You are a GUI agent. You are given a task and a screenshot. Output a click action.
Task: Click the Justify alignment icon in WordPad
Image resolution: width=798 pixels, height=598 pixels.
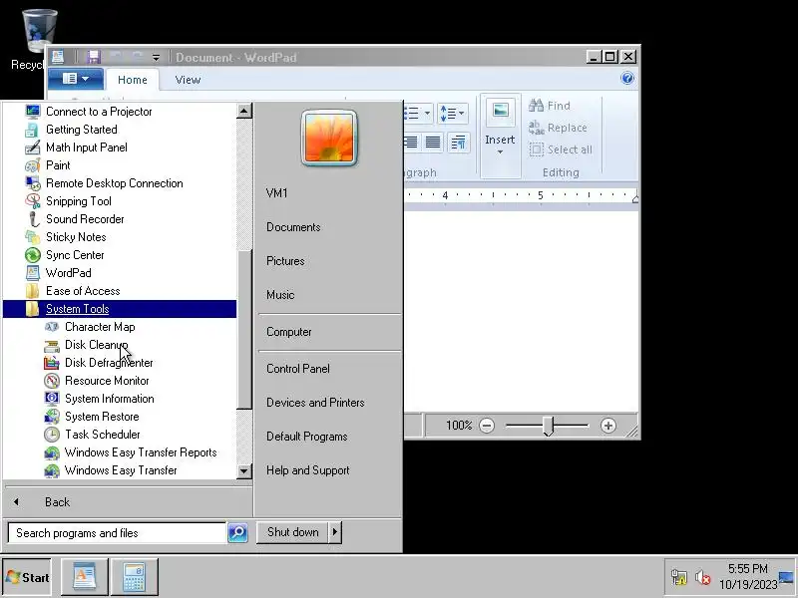433,142
